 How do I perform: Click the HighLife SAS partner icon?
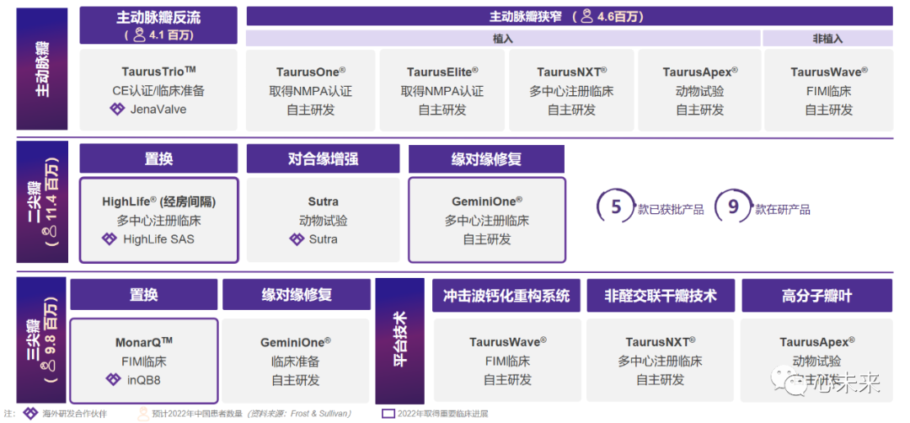[110, 239]
